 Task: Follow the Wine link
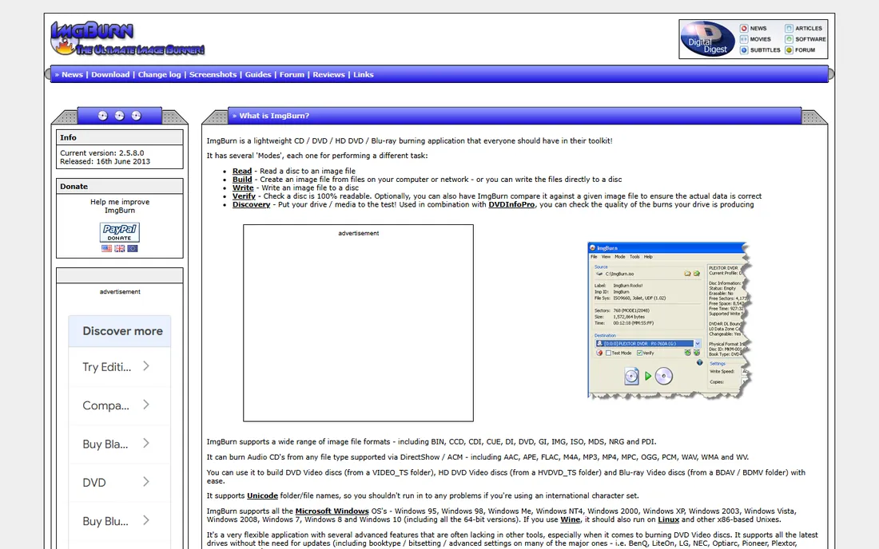point(570,519)
